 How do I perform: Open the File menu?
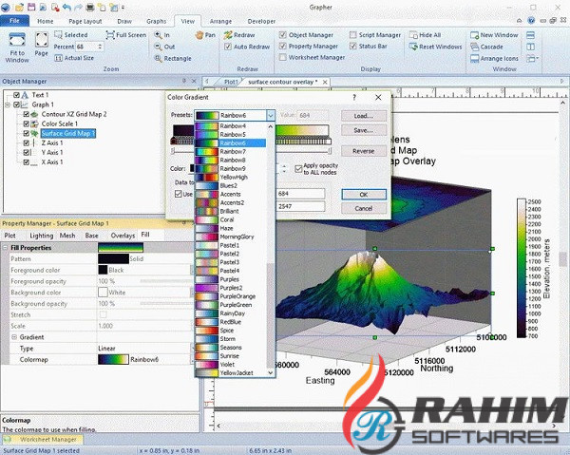click(14, 21)
